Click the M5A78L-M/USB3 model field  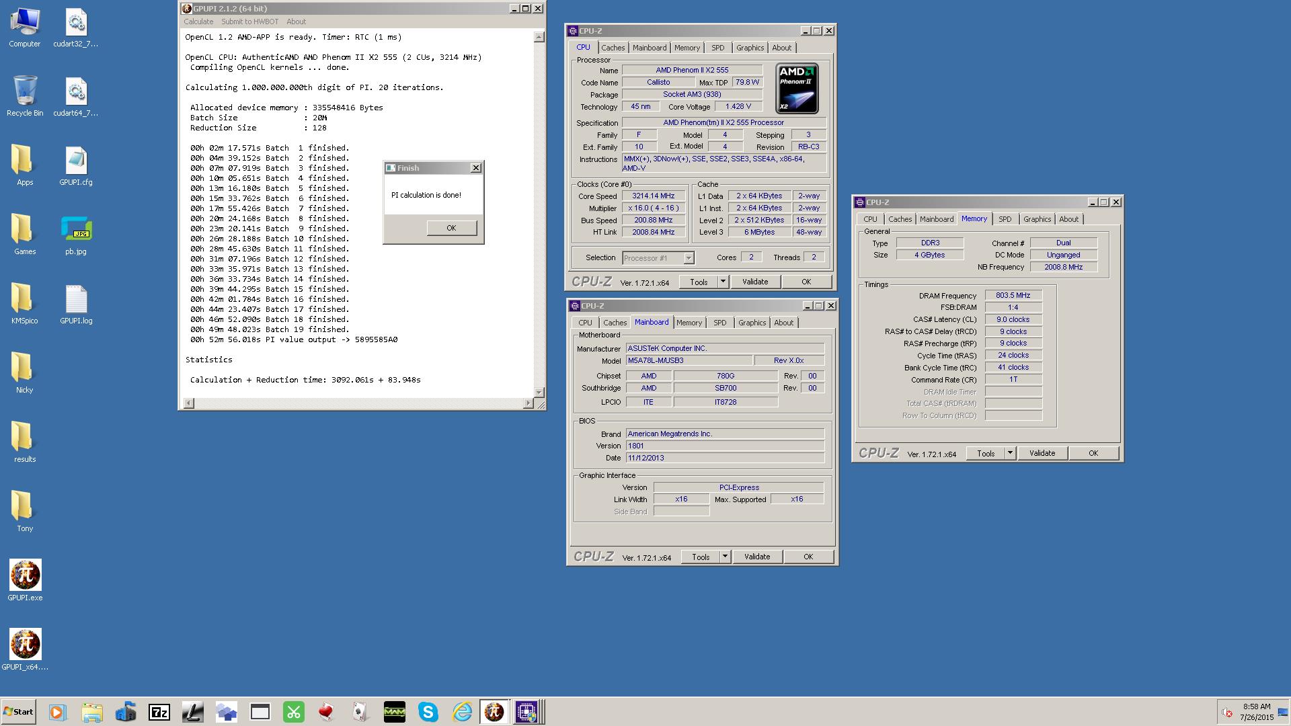(x=689, y=360)
